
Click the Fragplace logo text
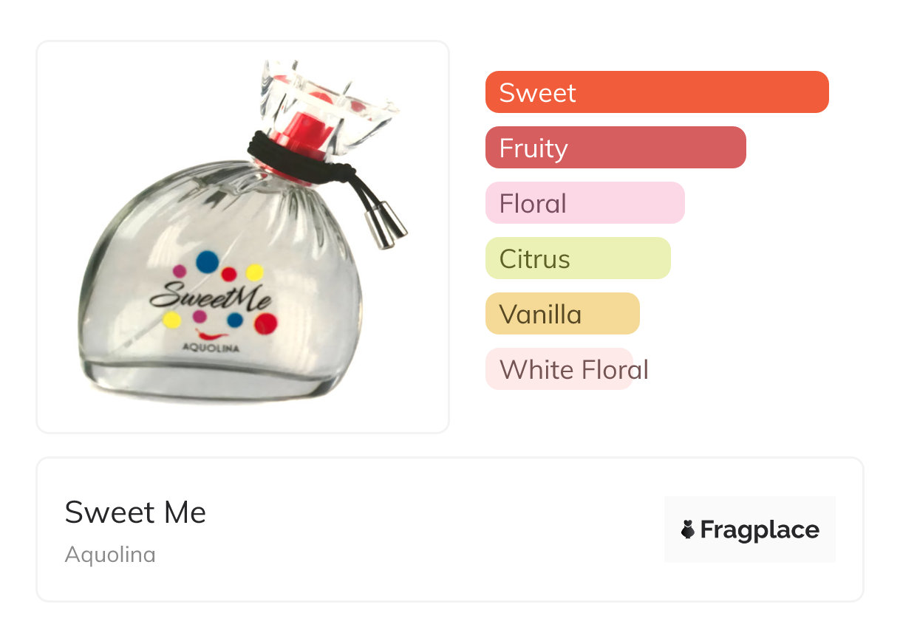[760, 529]
